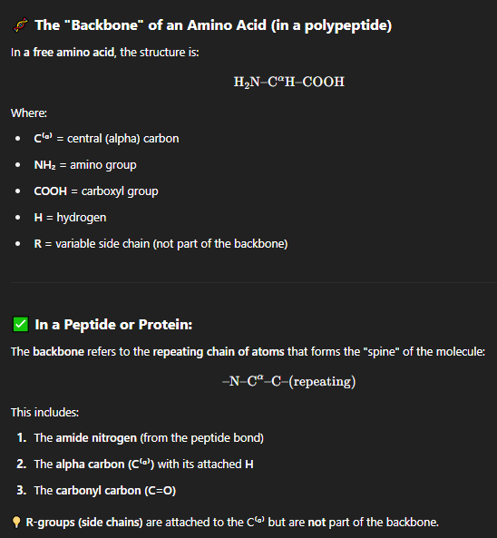497x538 pixels.
Task: Click the R-groups (side chains) note
Action: (232, 523)
